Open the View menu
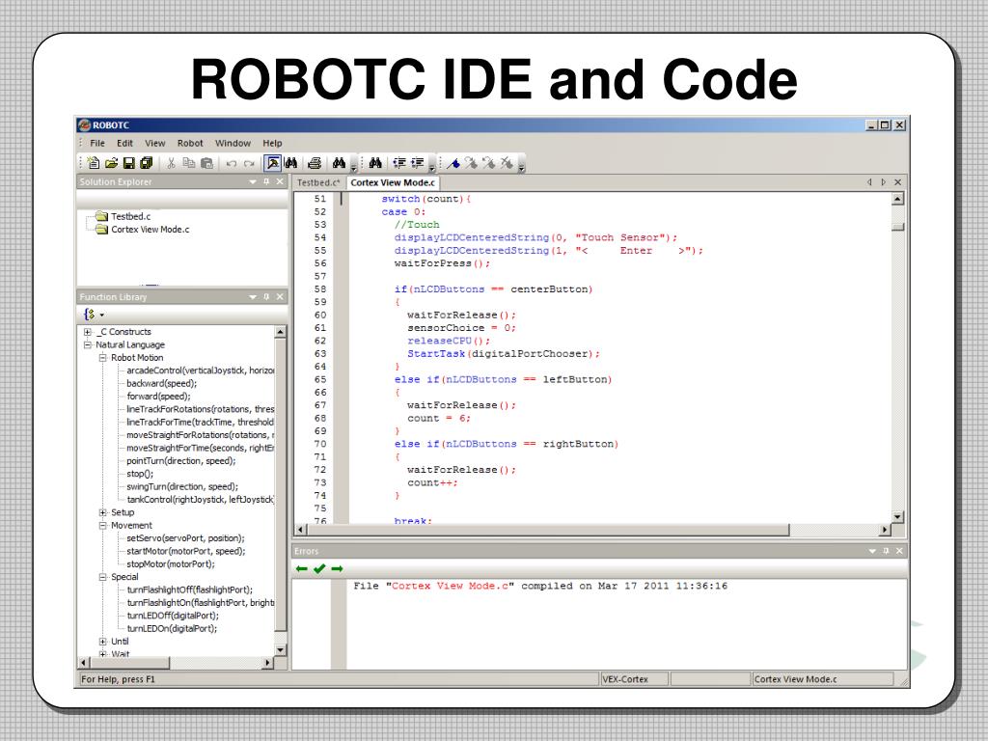 point(155,143)
